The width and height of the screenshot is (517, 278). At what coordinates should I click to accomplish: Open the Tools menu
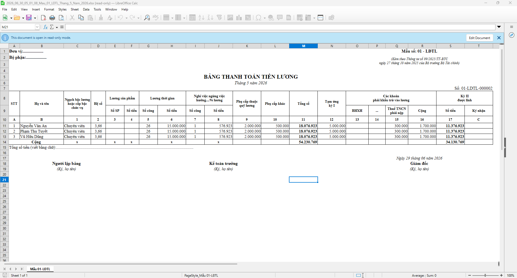tap(97, 9)
